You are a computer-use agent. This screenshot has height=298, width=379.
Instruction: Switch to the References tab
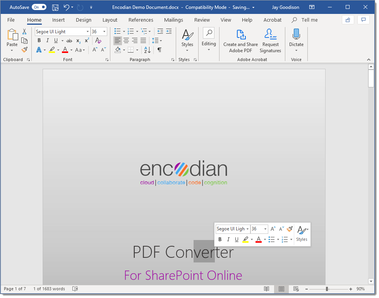(141, 20)
